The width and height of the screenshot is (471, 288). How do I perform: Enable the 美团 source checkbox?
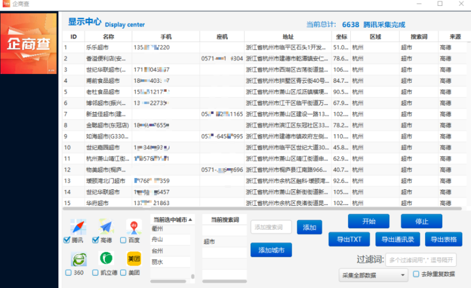click(123, 272)
